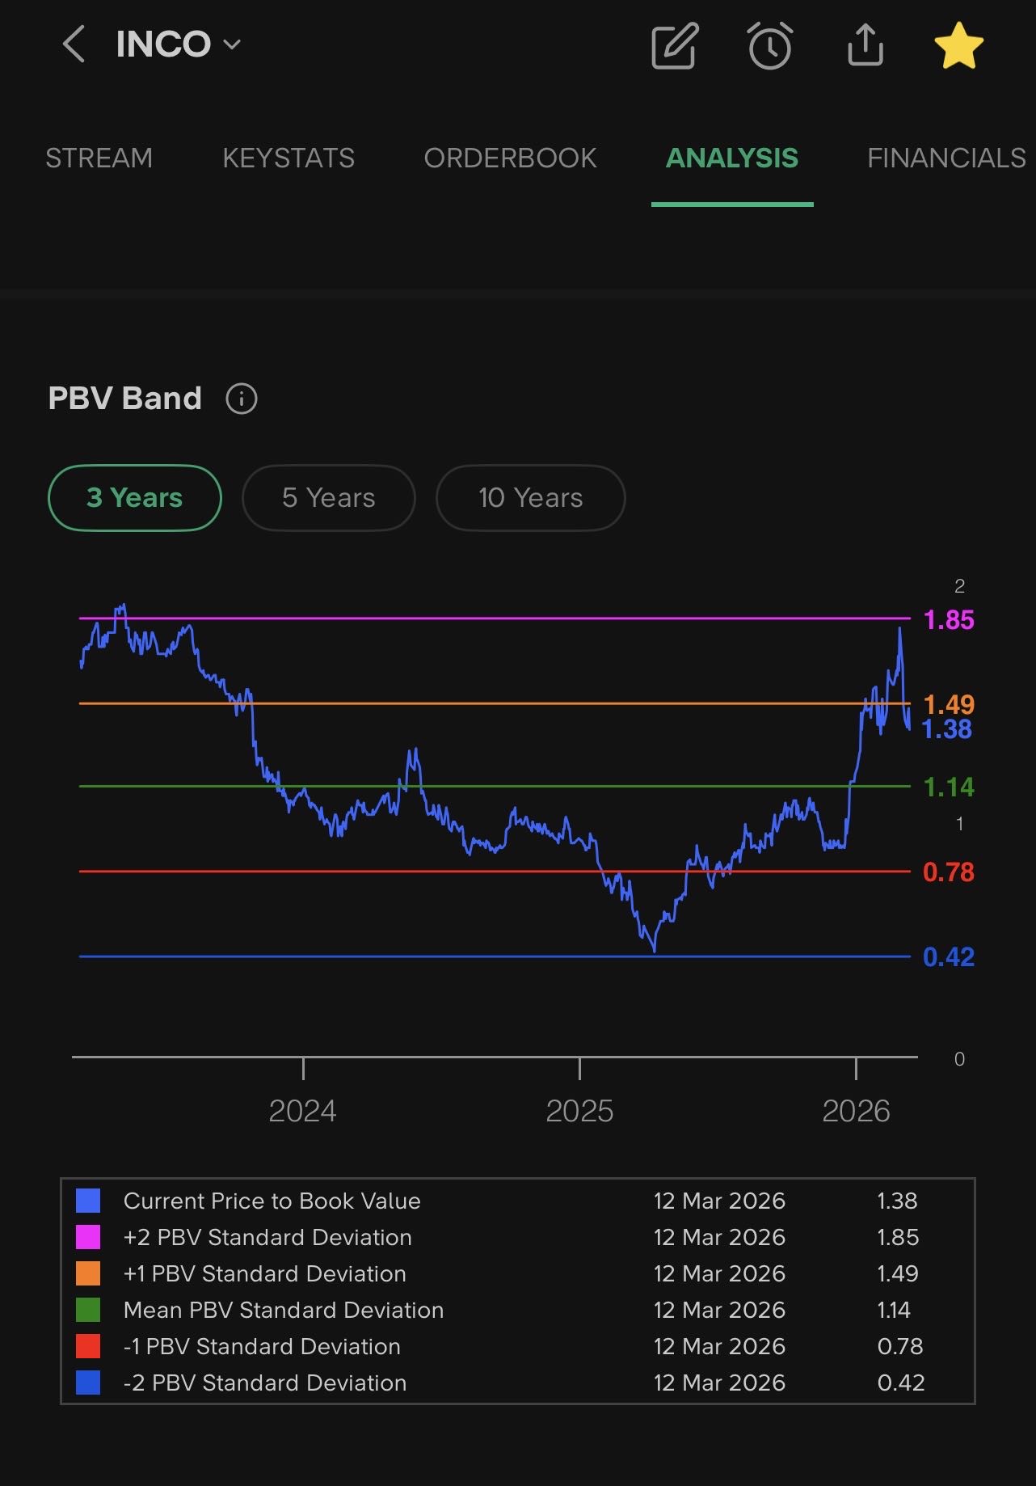The height and width of the screenshot is (1486, 1036).
Task: Tap the share icon
Action: (865, 44)
